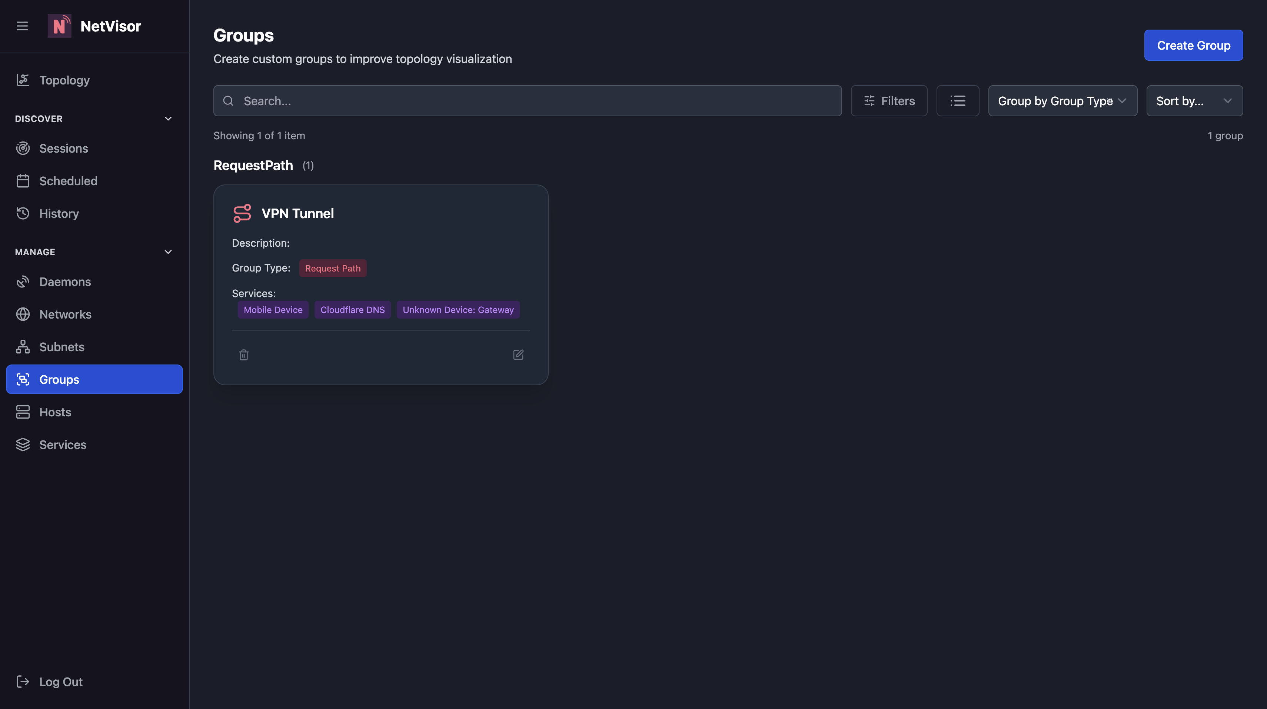Toggle the list view layout

pos(957,100)
